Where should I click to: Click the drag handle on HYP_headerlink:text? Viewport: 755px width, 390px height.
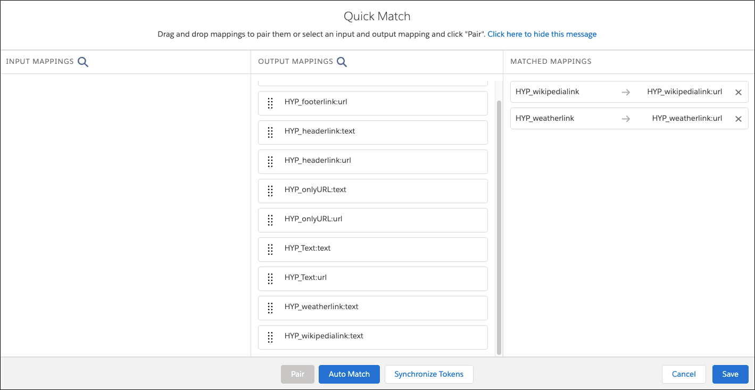pos(271,132)
